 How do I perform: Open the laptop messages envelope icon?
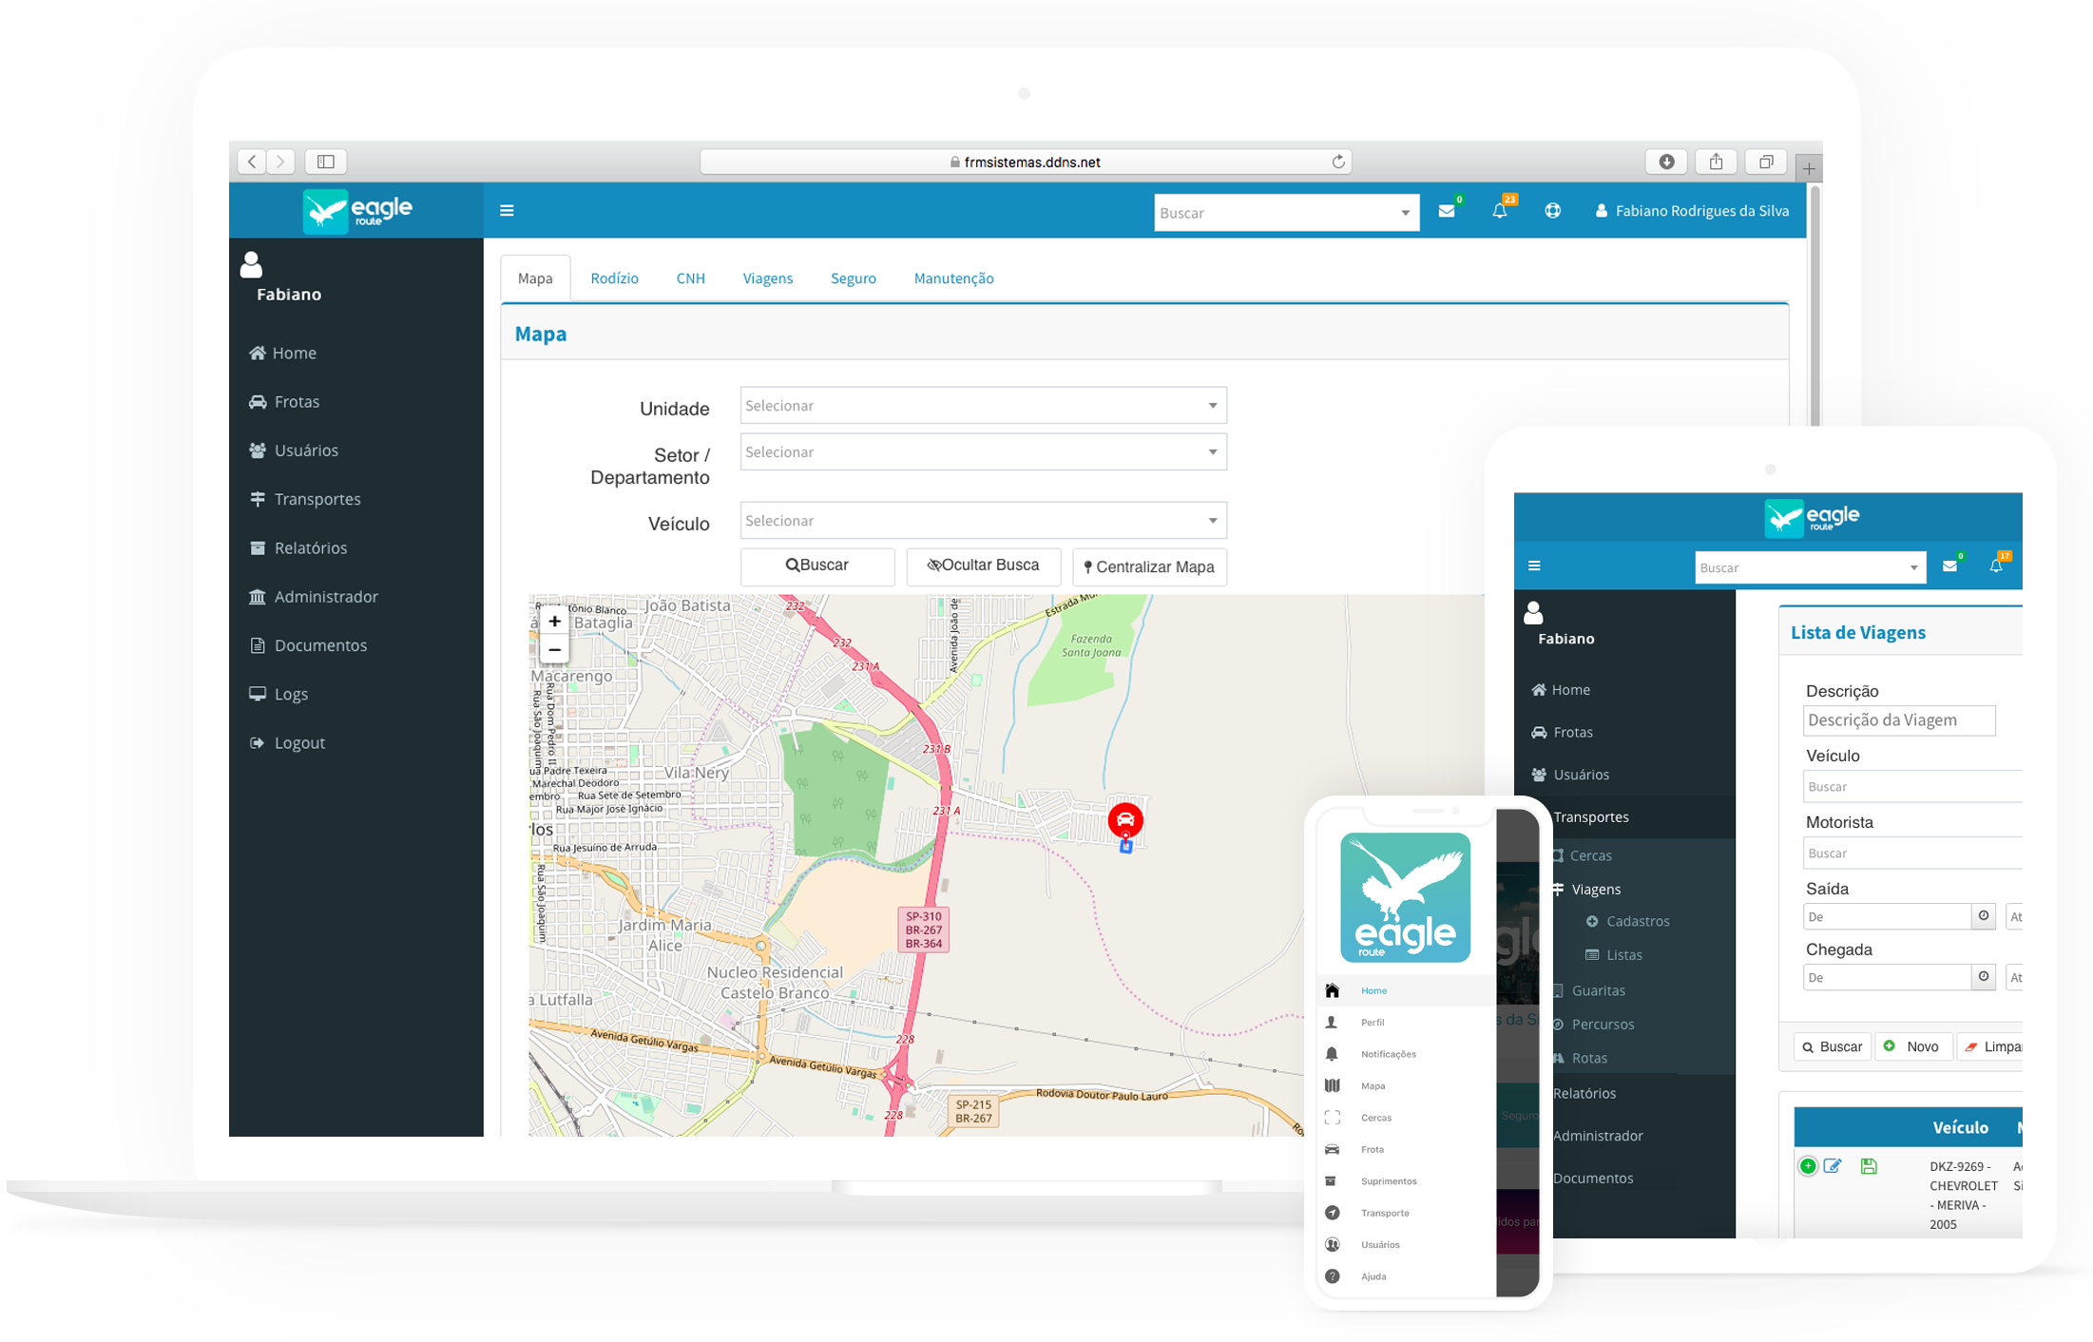click(x=1447, y=211)
